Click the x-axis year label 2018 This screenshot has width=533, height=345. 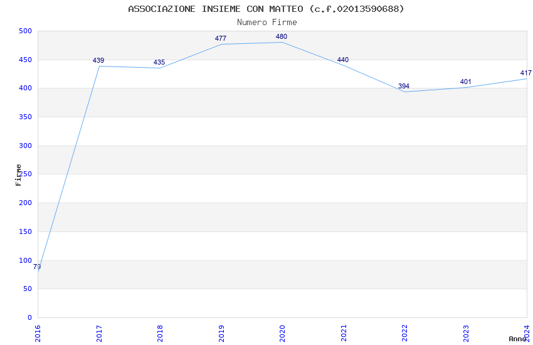[x=160, y=334]
